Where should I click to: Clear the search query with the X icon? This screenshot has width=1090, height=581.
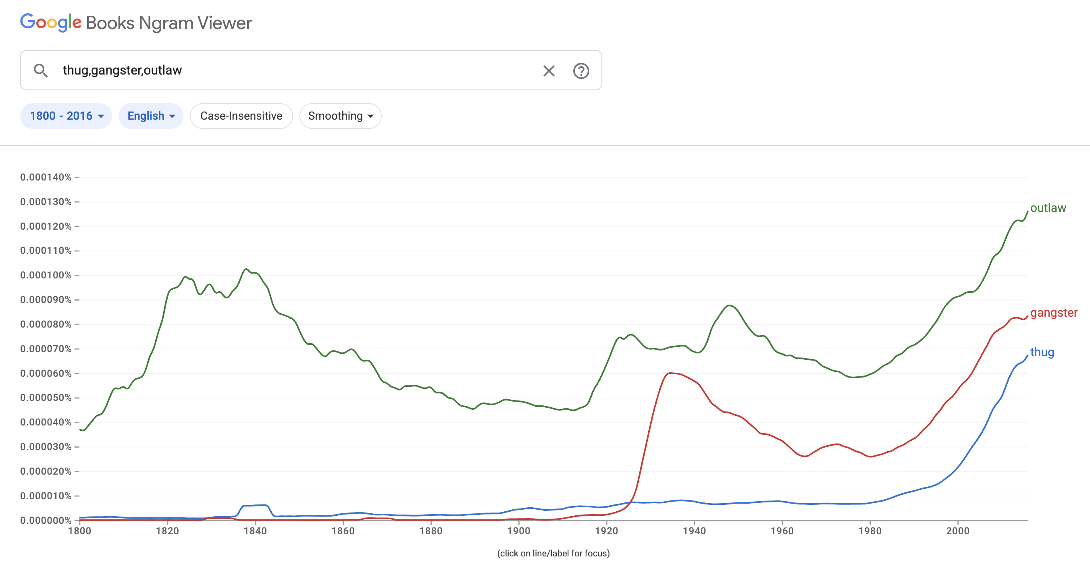point(548,71)
